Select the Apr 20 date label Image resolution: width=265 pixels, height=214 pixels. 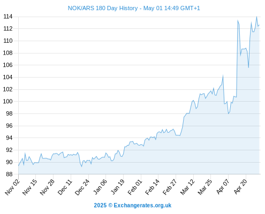point(240,187)
